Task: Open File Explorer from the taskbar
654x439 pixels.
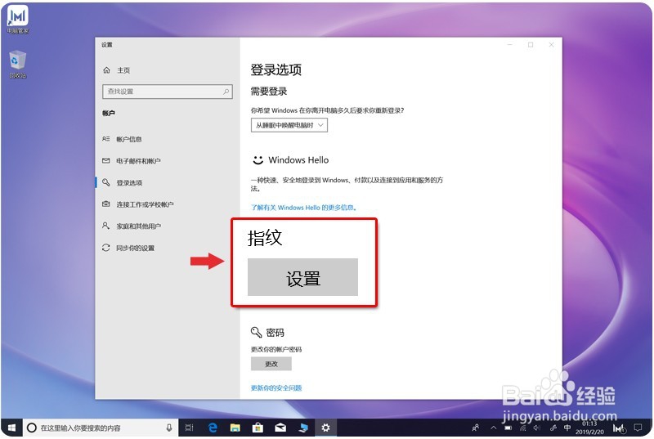Action: pos(235,428)
